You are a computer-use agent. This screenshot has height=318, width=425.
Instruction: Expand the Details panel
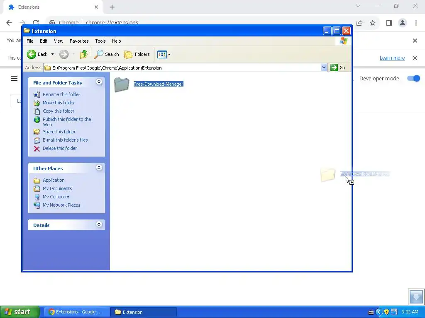point(99,224)
